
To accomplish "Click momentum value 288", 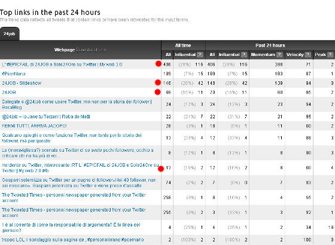I will click(x=279, y=65).
